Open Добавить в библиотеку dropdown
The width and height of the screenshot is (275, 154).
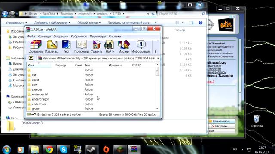pyautogui.click(x=52, y=23)
